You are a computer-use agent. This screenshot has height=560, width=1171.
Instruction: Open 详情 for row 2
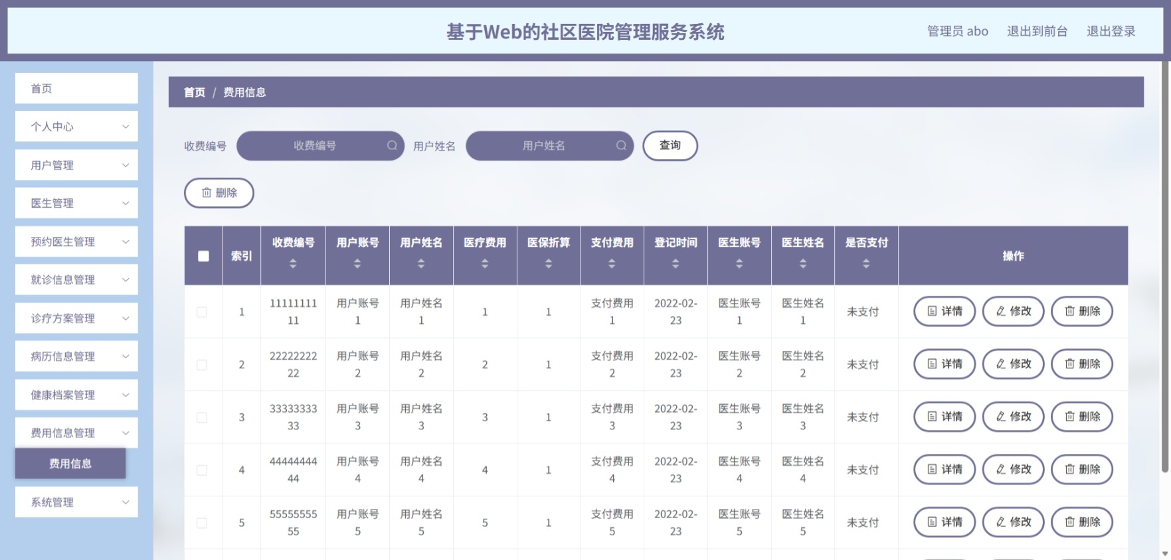pyautogui.click(x=945, y=364)
